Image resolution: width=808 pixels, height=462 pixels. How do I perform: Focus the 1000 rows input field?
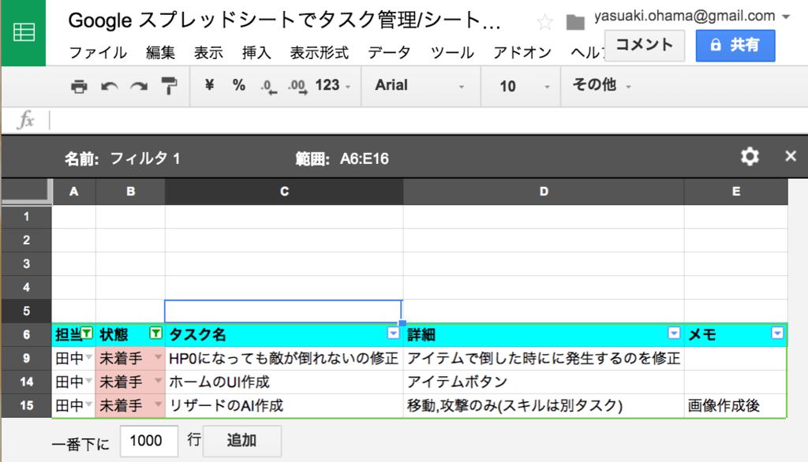click(x=149, y=441)
